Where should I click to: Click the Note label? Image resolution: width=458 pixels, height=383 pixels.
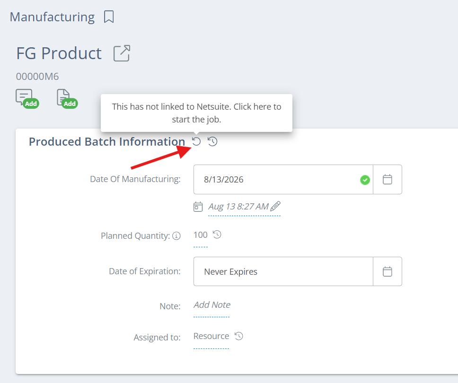170,306
